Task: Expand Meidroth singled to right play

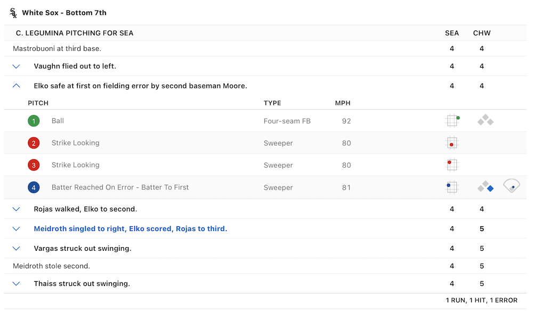Action: click(16, 229)
